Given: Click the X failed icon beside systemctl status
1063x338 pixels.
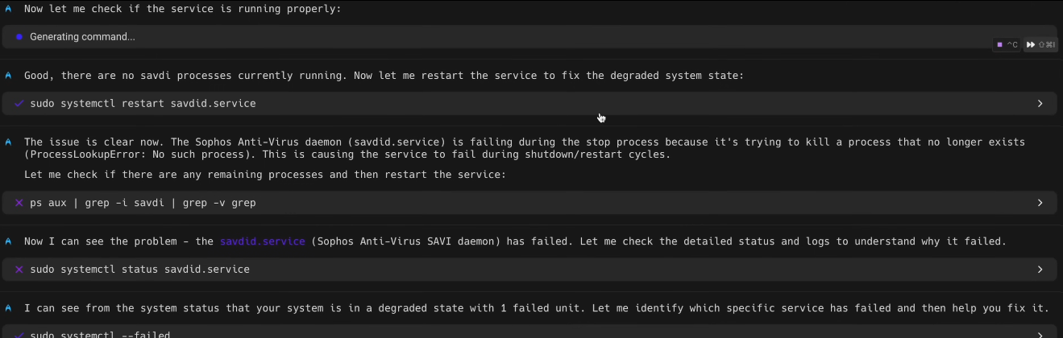Looking at the screenshot, I should click(19, 270).
